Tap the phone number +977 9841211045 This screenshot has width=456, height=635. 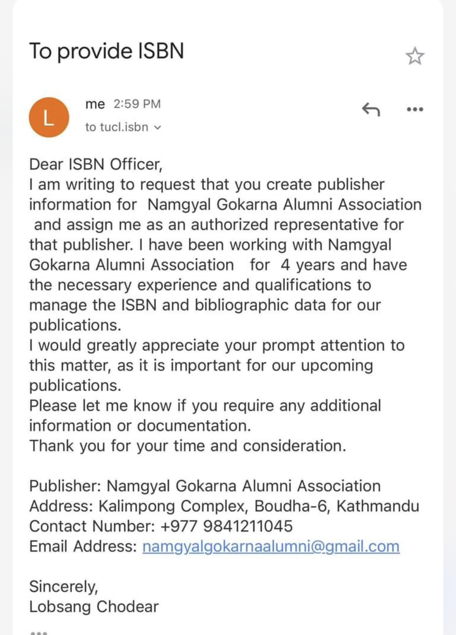[x=227, y=526]
